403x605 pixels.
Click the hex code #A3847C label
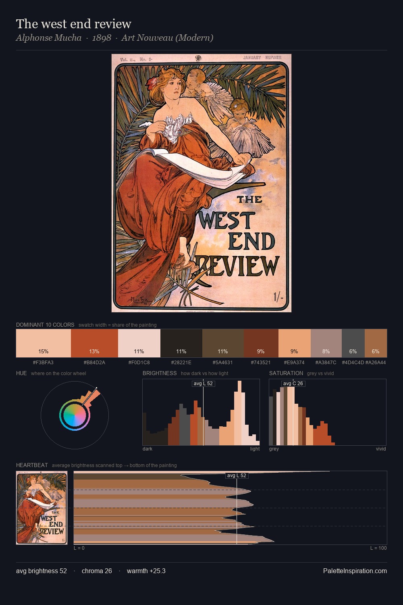coord(326,363)
